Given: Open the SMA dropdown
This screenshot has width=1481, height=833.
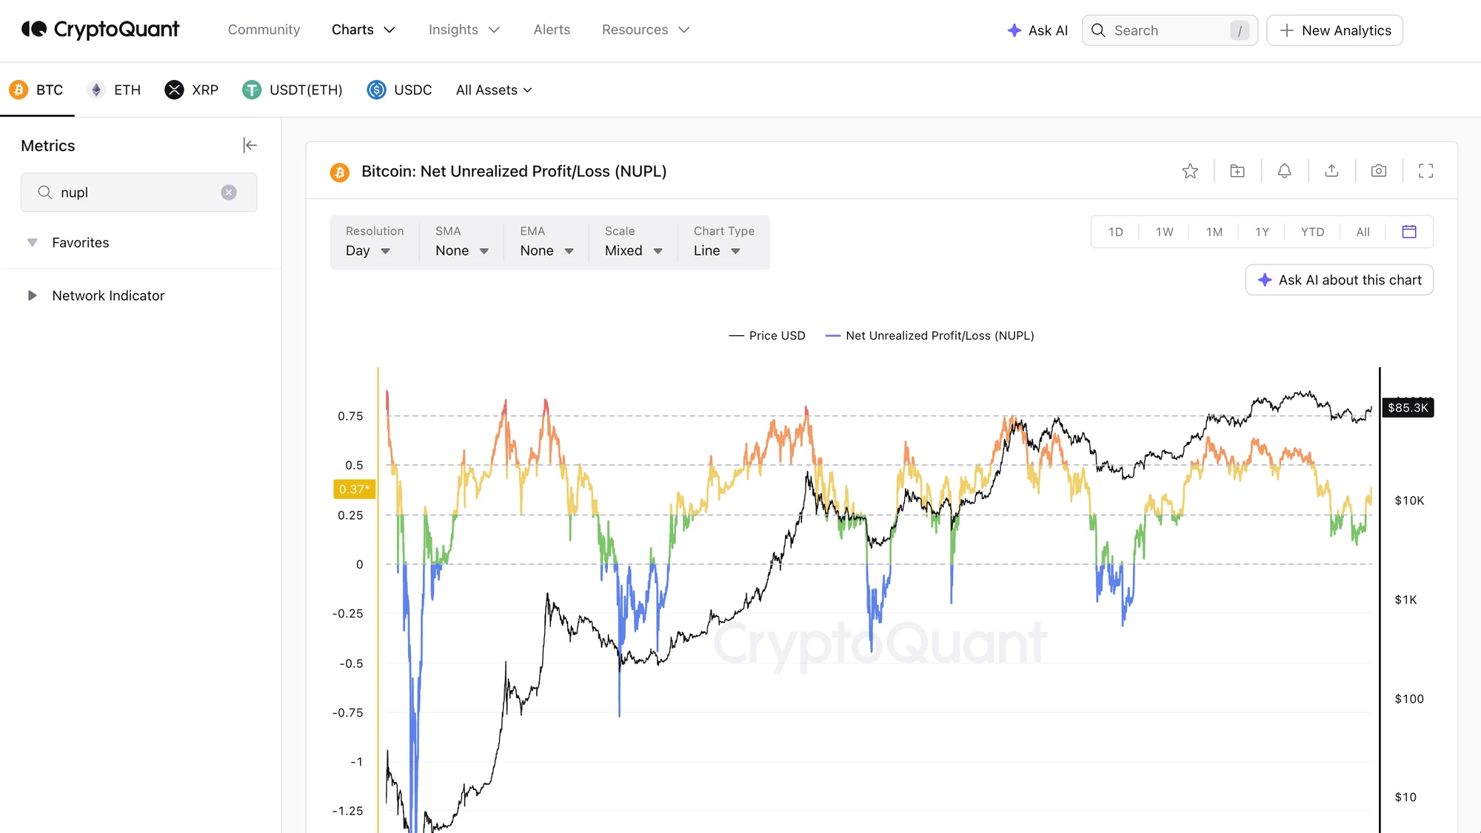Looking at the screenshot, I should pyautogui.click(x=461, y=242).
